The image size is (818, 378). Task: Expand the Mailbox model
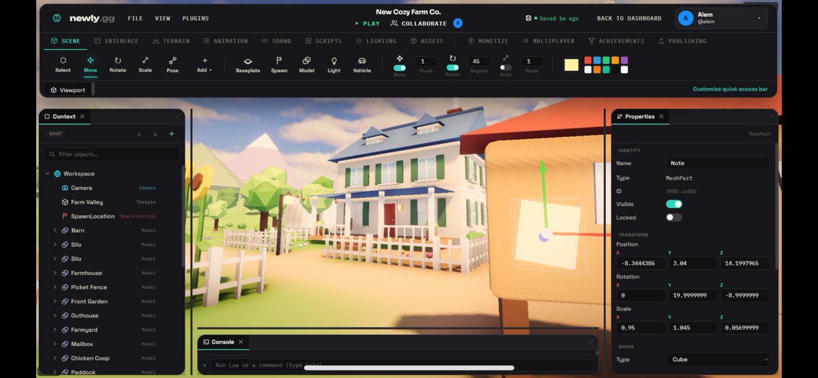55,344
